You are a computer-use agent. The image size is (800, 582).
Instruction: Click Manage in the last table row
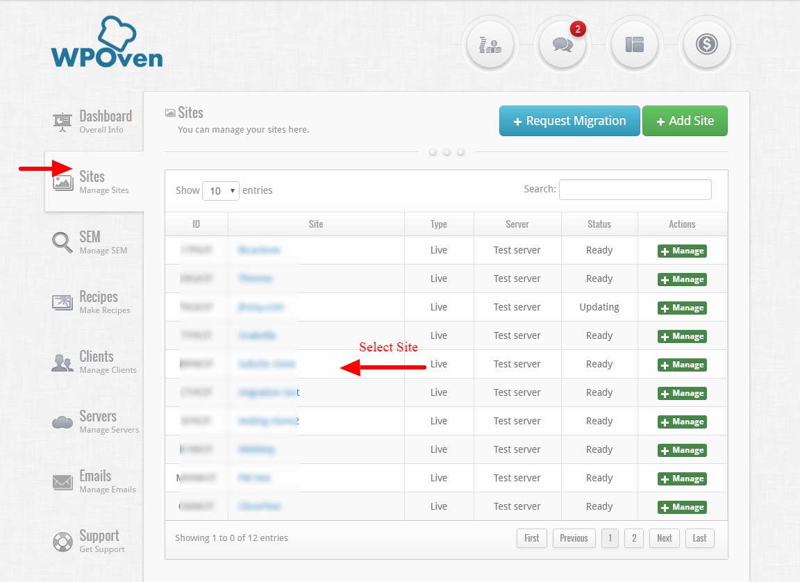click(682, 508)
